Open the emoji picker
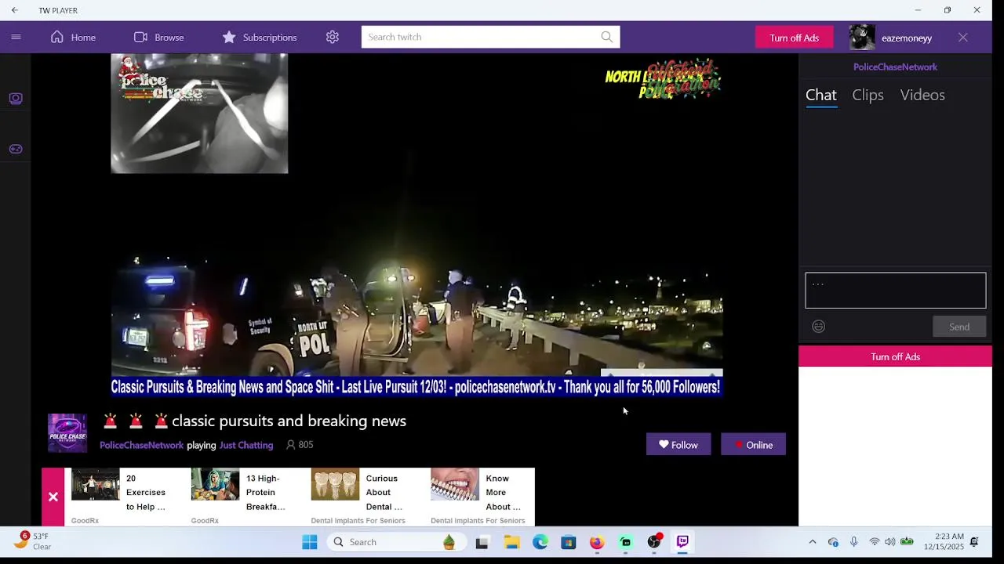Screen dimensions: 1004x564 click(818, 327)
